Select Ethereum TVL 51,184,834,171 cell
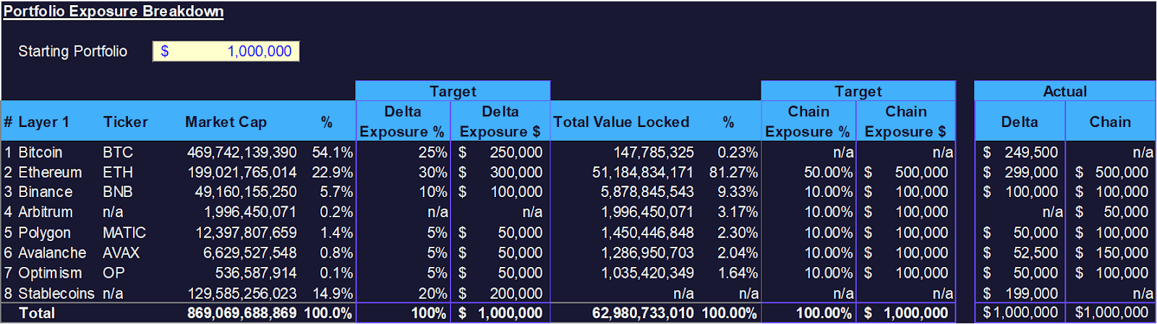Screen dimensions: 1157x324 tap(643, 172)
